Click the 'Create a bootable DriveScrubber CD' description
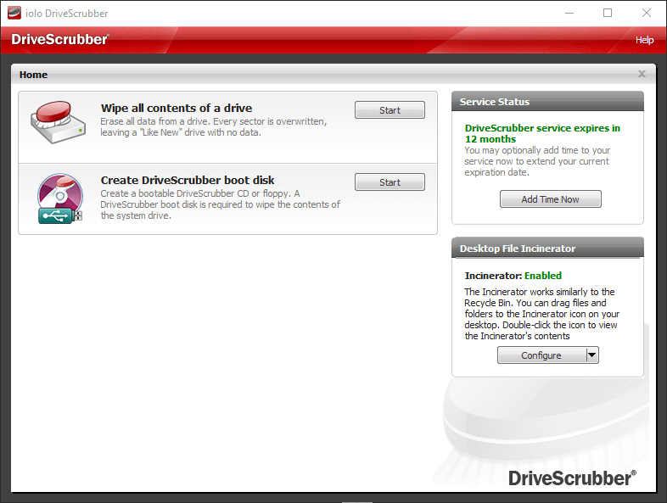Viewport: 667px width, 503px height. coord(221,204)
